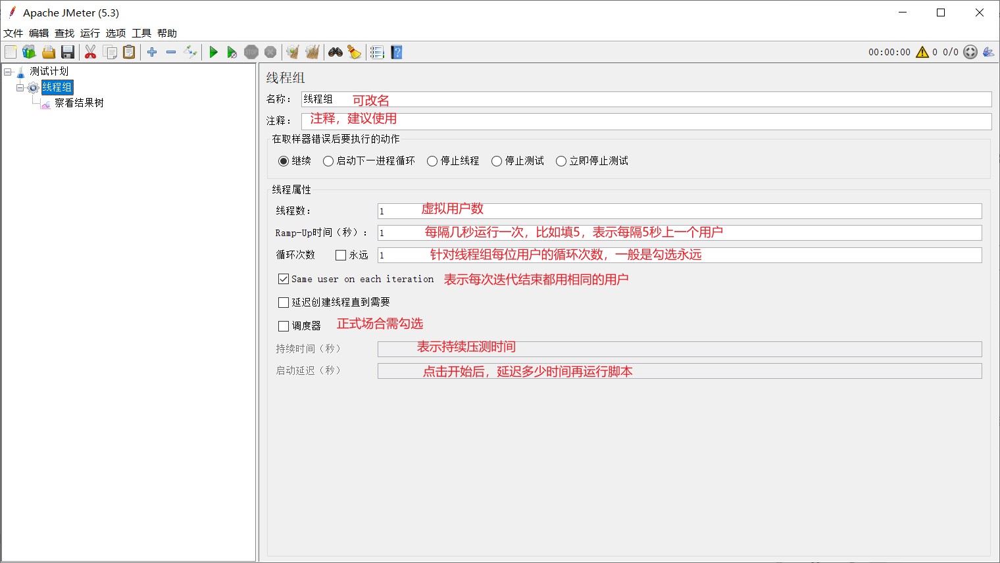Open search with the binoculars icon

pyautogui.click(x=336, y=52)
